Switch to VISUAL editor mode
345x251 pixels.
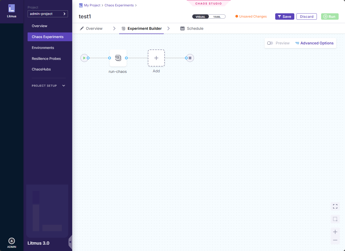(x=201, y=17)
